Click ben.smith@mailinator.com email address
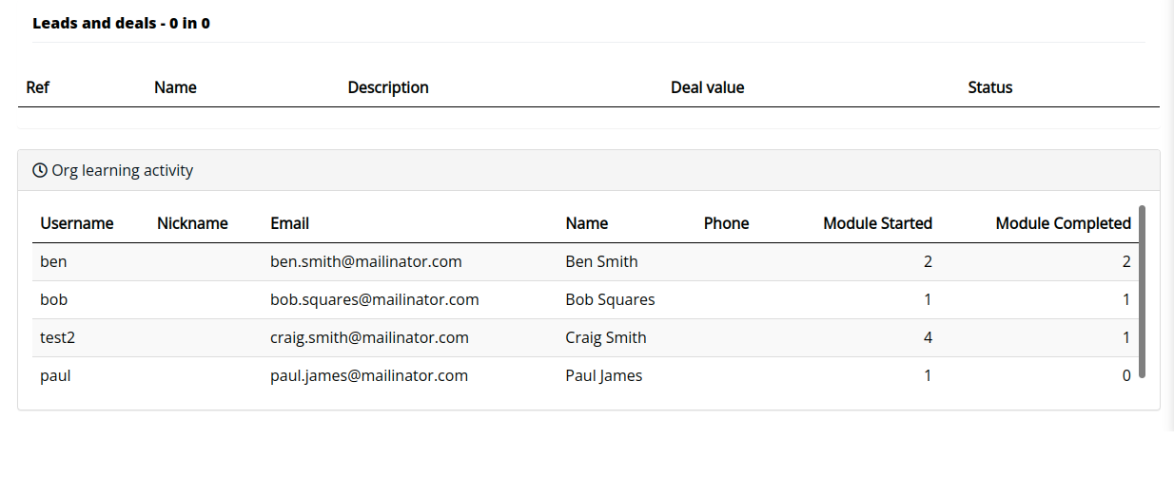Image resolution: width=1174 pixels, height=477 pixels. (x=366, y=261)
